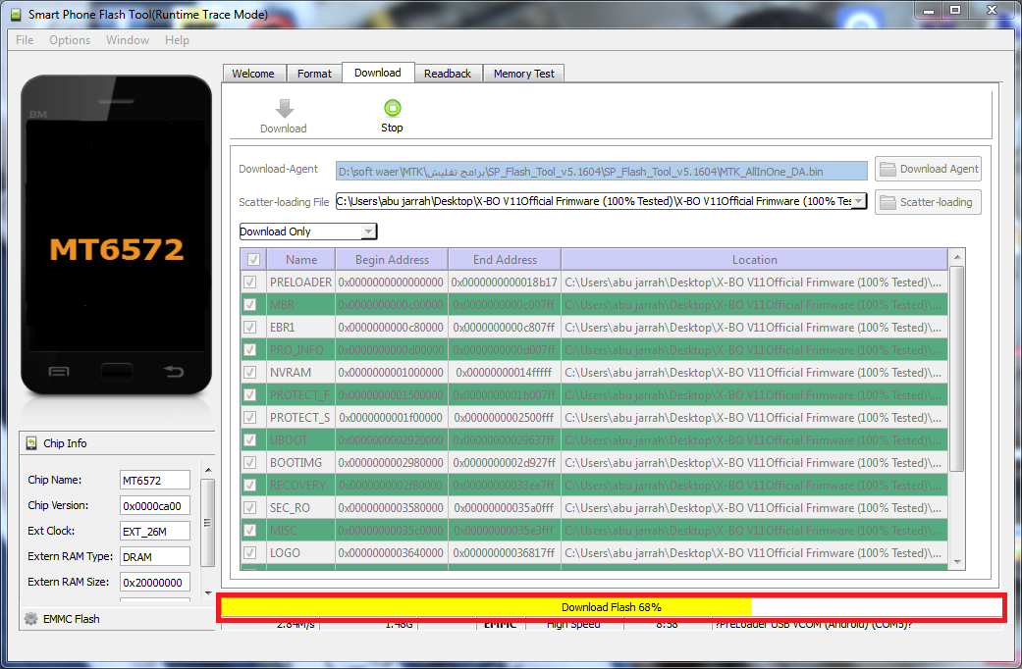
Task: Click the Extern RAM Type field DRAM
Action: click(x=155, y=557)
